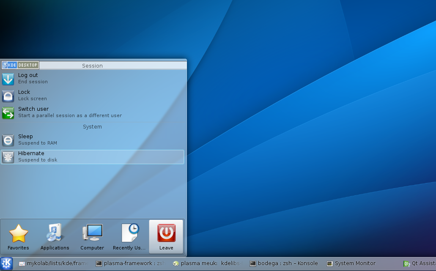Click the plasma meuk task icon
This screenshot has height=271, width=436.
pyautogui.click(x=176, y=263)
